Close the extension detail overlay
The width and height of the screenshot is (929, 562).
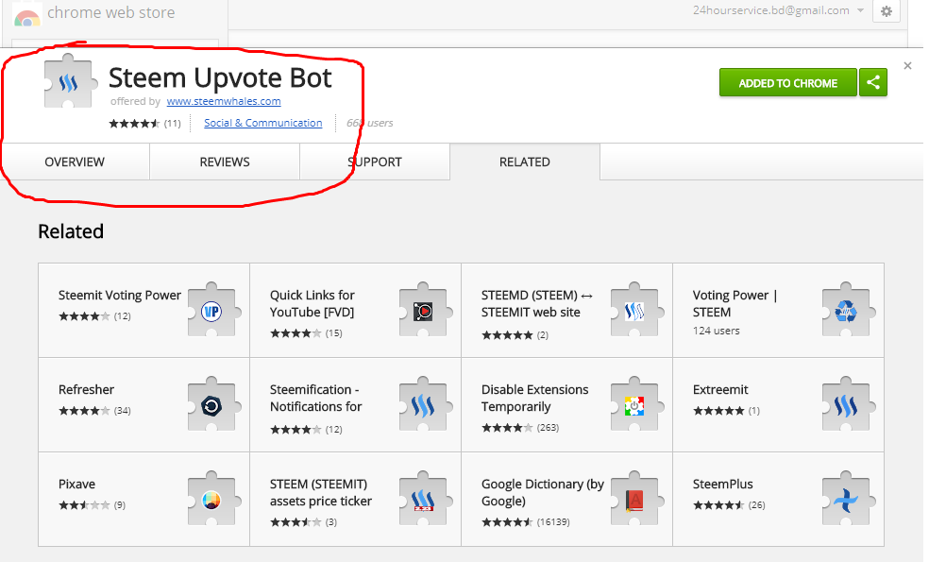907,66
